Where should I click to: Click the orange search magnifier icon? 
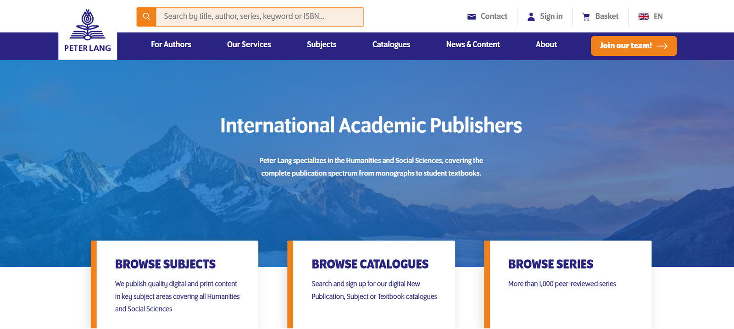point(146,17)
